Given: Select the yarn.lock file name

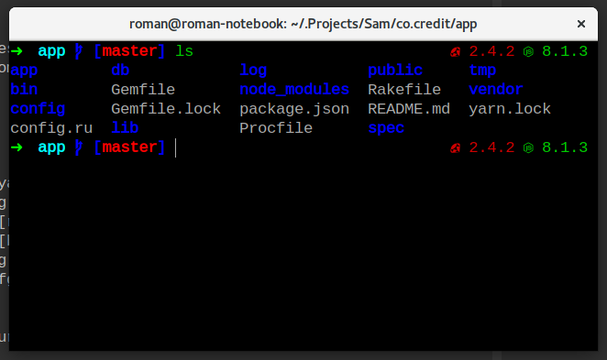Looking at the screenshot, I should coord(510,109).
